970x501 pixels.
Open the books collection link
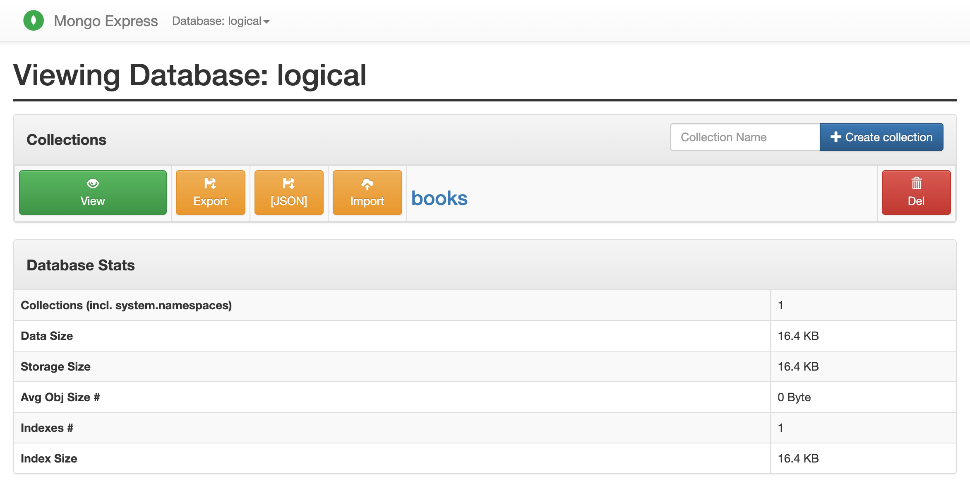[x=439, y=198]
